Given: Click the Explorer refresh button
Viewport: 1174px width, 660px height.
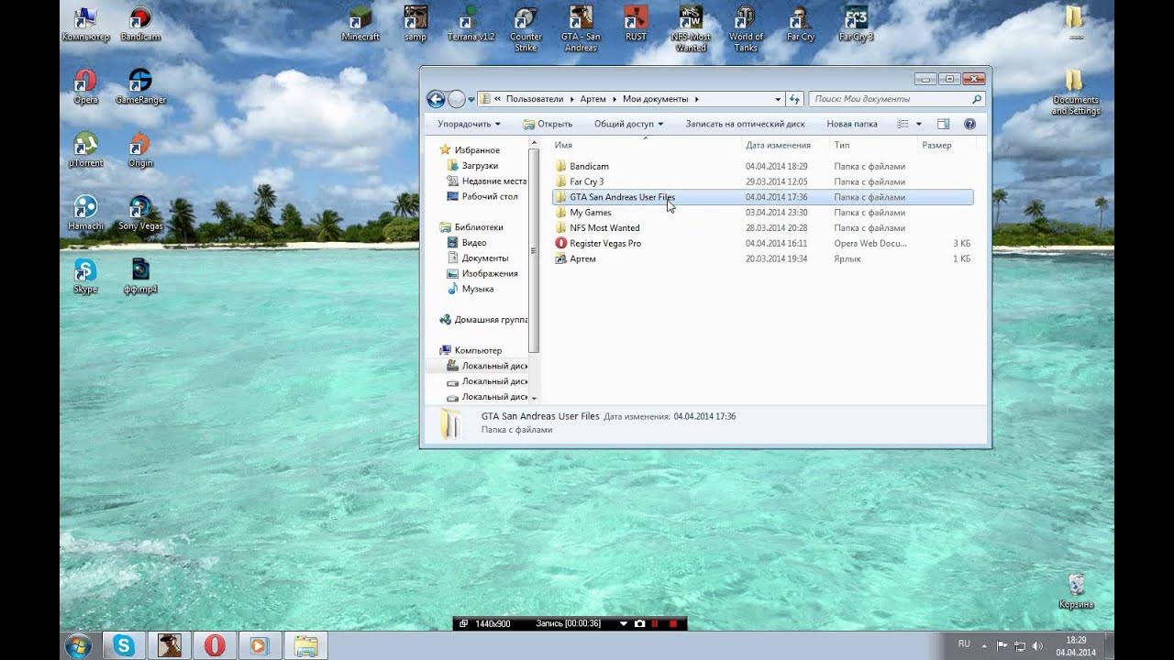Looking at the screenshot, I should 794,99.
